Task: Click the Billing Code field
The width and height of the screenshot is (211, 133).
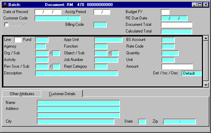Action: click(x=100, y=25)
